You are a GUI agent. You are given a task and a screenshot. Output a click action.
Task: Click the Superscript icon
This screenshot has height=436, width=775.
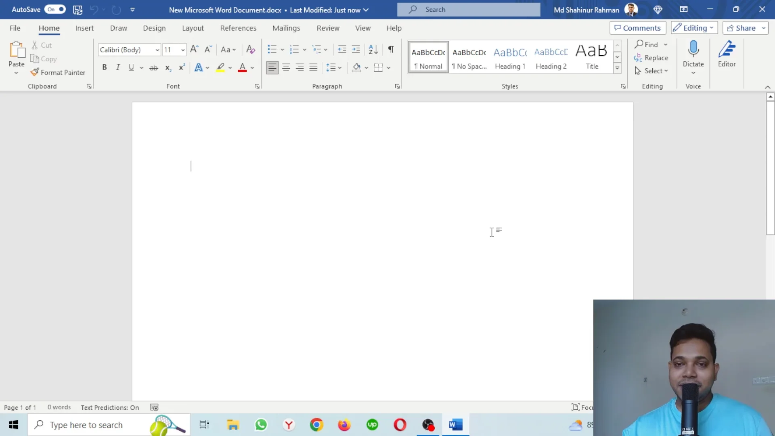point(182,67)
